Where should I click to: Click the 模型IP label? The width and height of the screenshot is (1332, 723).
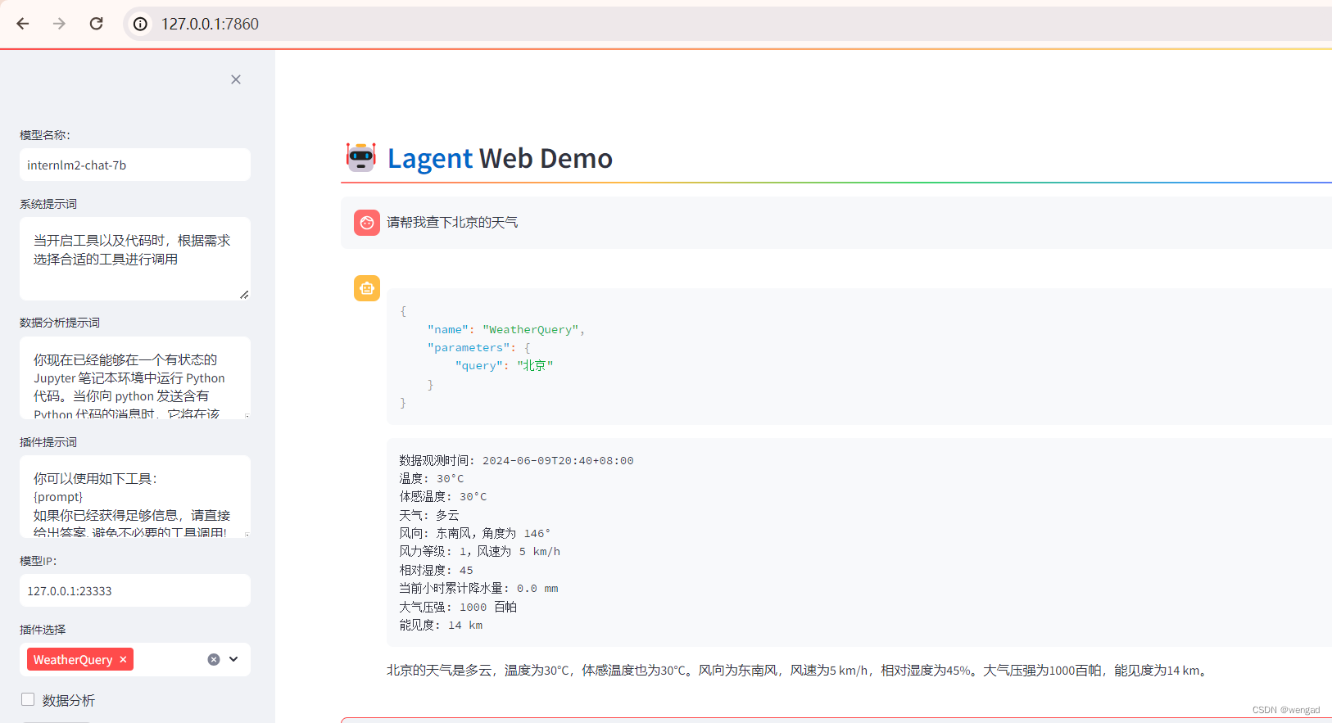(x=39, y=561)
